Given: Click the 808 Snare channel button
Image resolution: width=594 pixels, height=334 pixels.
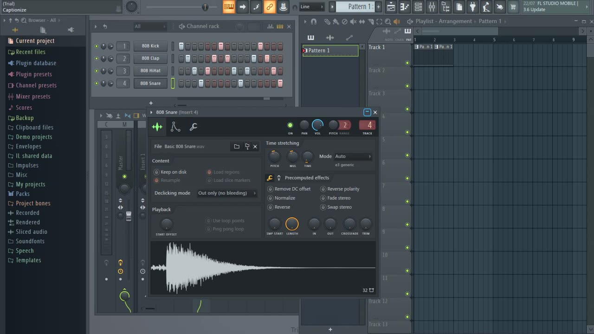Looking at the screenshot, I should [150, 83].
